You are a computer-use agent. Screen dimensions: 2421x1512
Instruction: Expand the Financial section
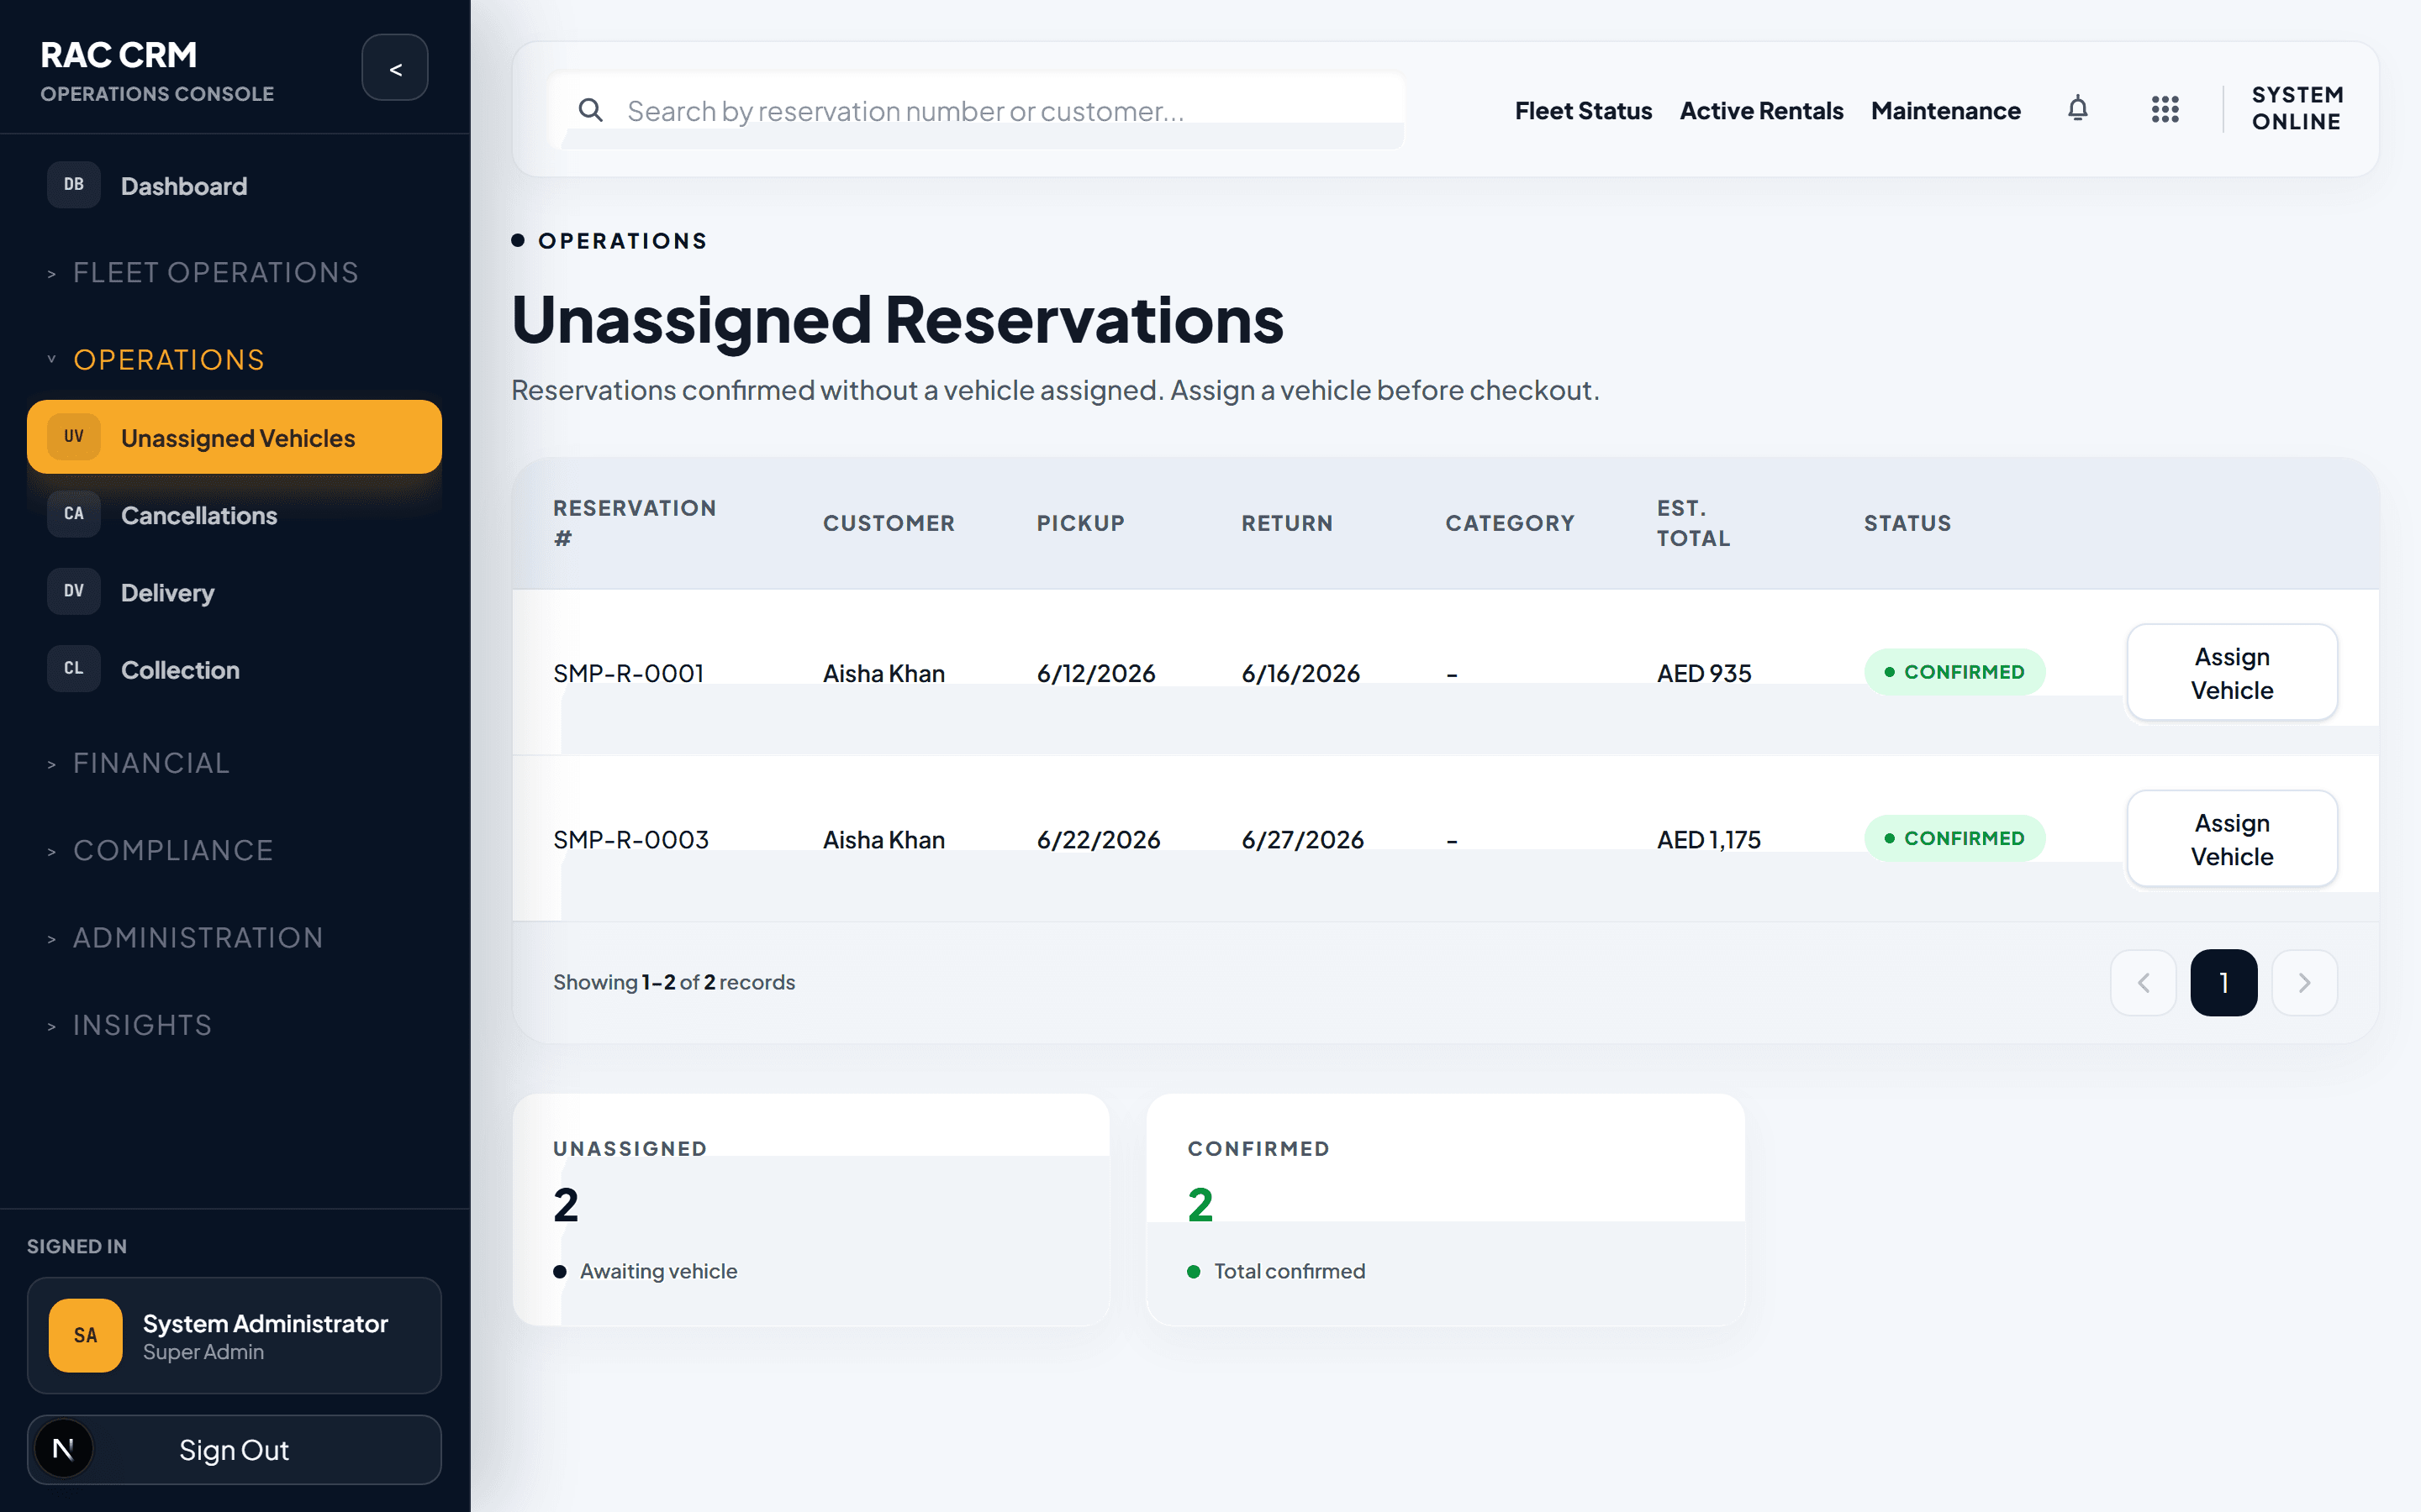point(140,763)
